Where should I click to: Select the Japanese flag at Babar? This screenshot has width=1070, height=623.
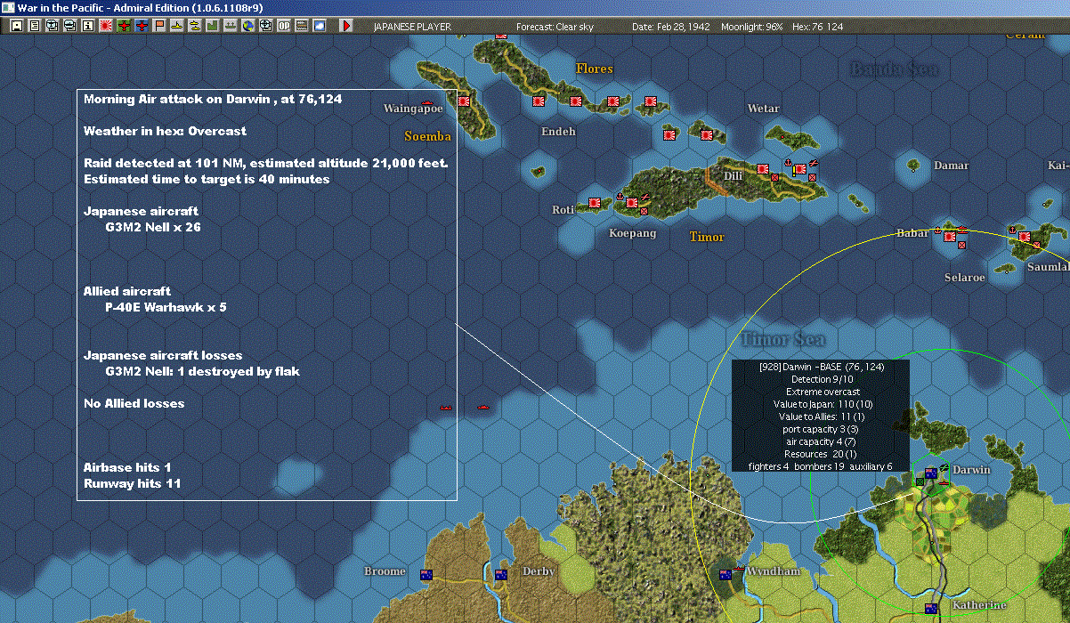pyautogui.click(x=950, y=236)
